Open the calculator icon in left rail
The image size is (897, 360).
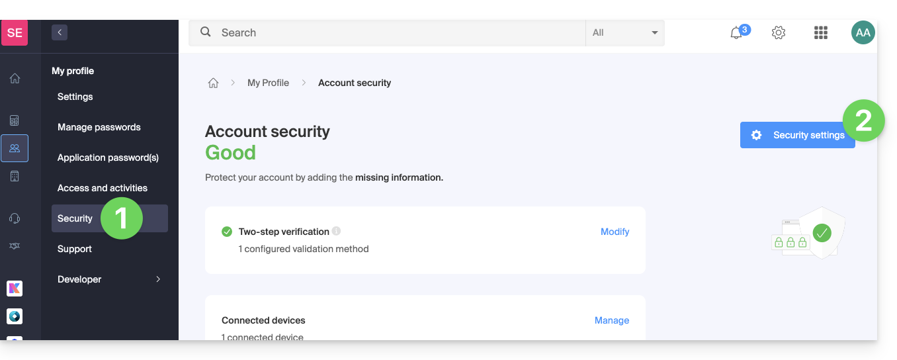pyautogui.click(x=15, y=120)
